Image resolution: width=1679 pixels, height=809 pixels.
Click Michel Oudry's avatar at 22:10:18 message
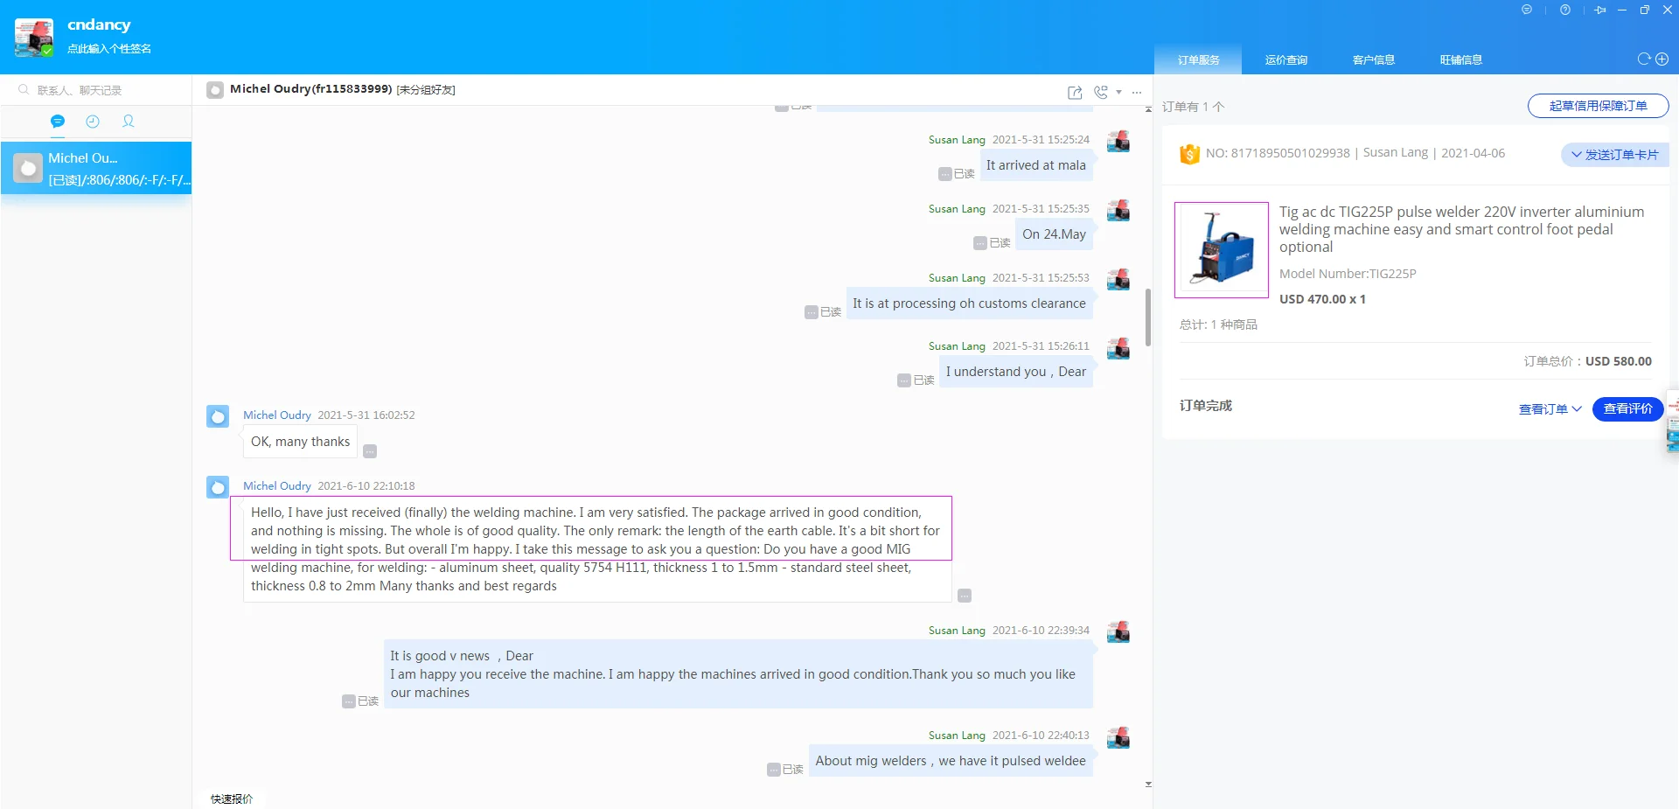click(218, 487)
